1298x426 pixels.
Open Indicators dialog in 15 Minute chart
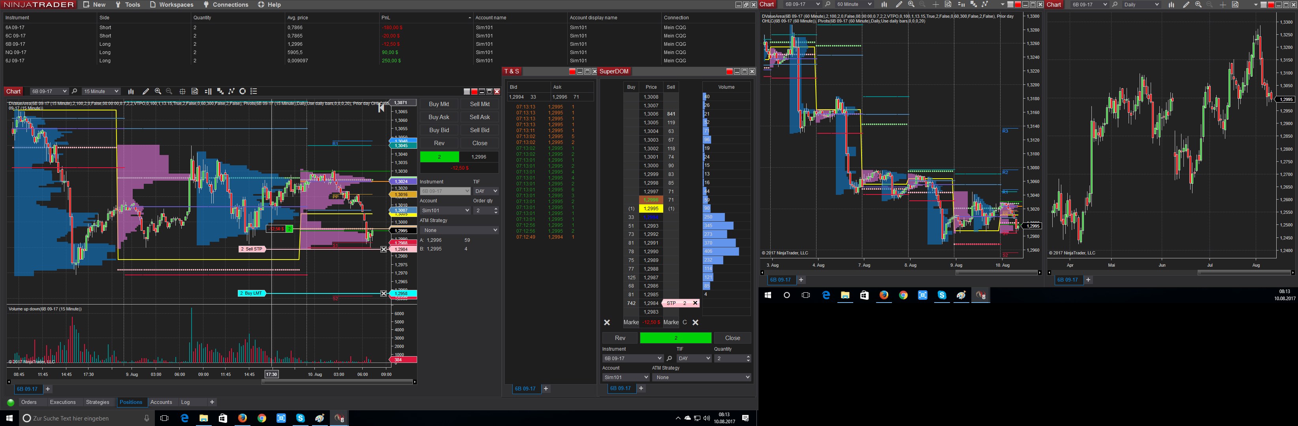pos(220,92)
